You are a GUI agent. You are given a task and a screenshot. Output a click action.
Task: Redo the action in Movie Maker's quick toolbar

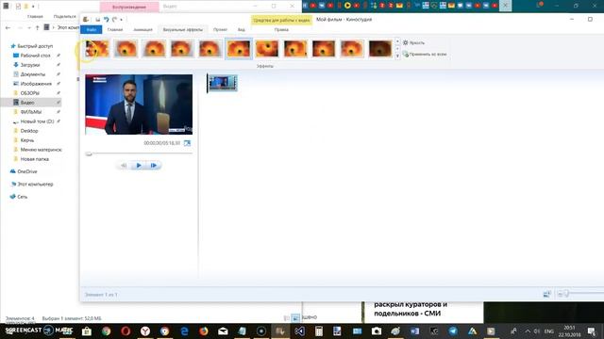point(114,20)
